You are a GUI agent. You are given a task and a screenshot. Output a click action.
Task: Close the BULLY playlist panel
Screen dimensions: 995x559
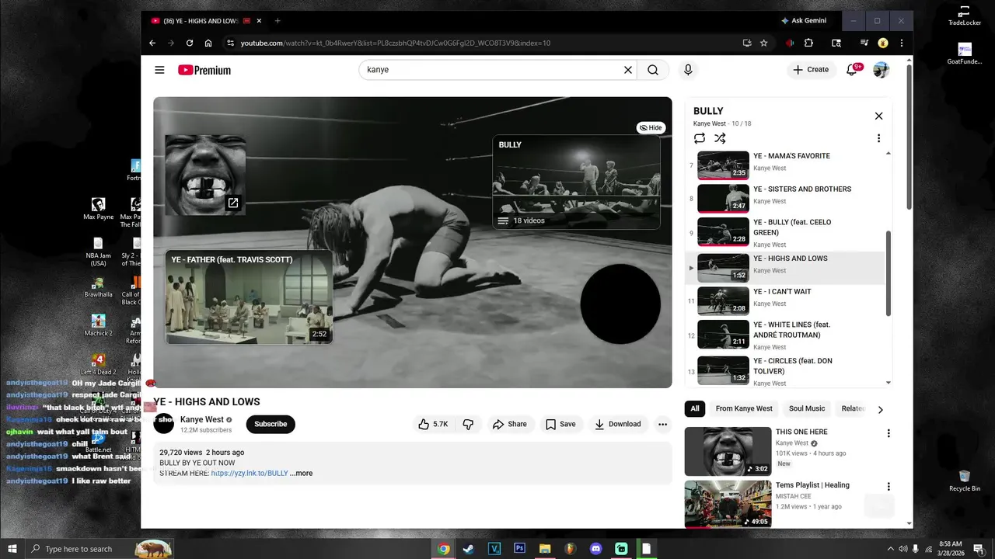878,116
